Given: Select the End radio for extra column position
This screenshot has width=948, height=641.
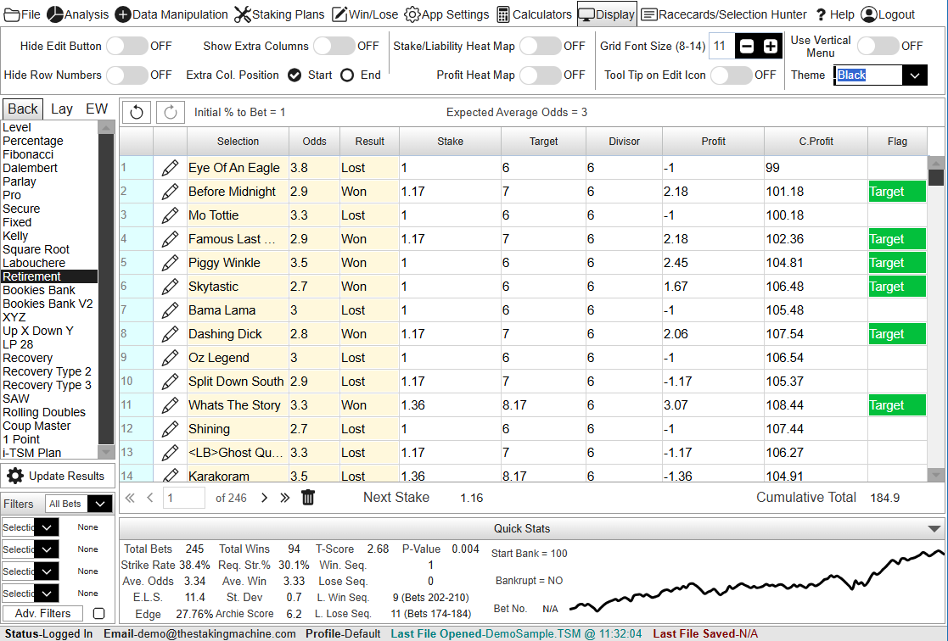Looking at the screenshot, I should pos(347,75).
